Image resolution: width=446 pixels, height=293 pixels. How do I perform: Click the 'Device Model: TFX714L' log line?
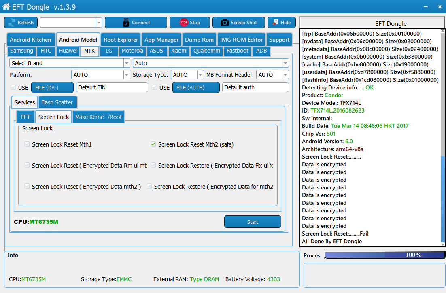[331, 103]
